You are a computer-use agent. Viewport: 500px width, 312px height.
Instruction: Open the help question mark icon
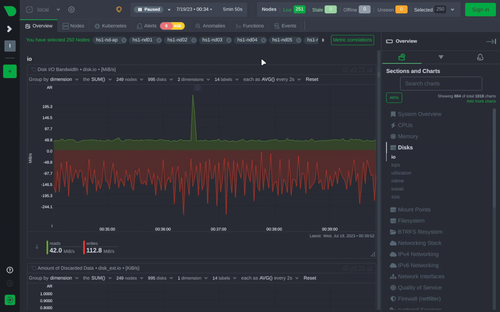click(10, 270)
